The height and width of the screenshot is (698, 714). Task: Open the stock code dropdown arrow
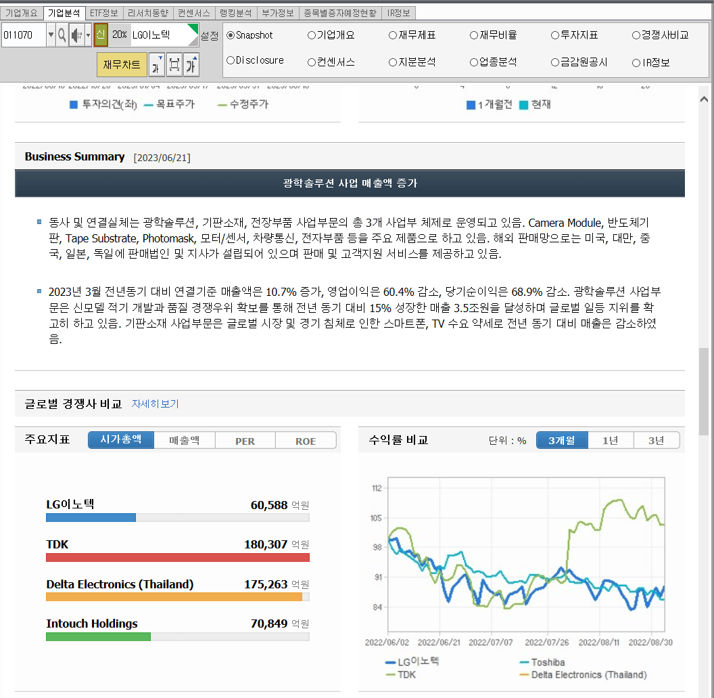[x=51, y=35]
